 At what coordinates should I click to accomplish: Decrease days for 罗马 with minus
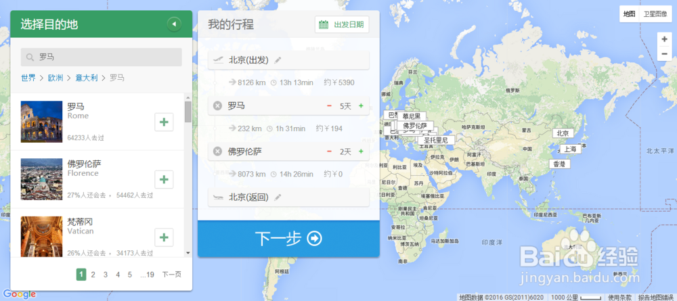(x=330, y=106)
